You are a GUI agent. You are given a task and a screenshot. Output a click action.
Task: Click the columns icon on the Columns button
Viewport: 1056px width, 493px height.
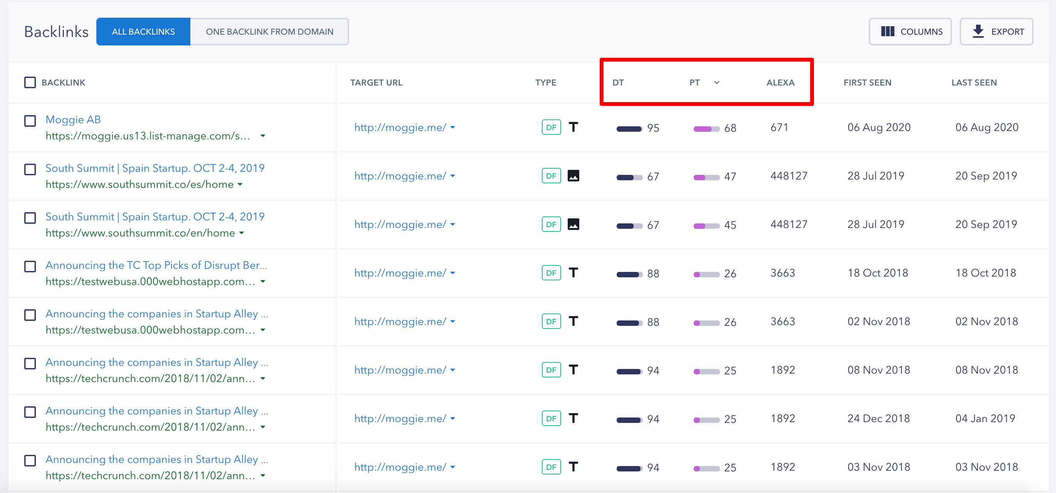click(888, 32)
